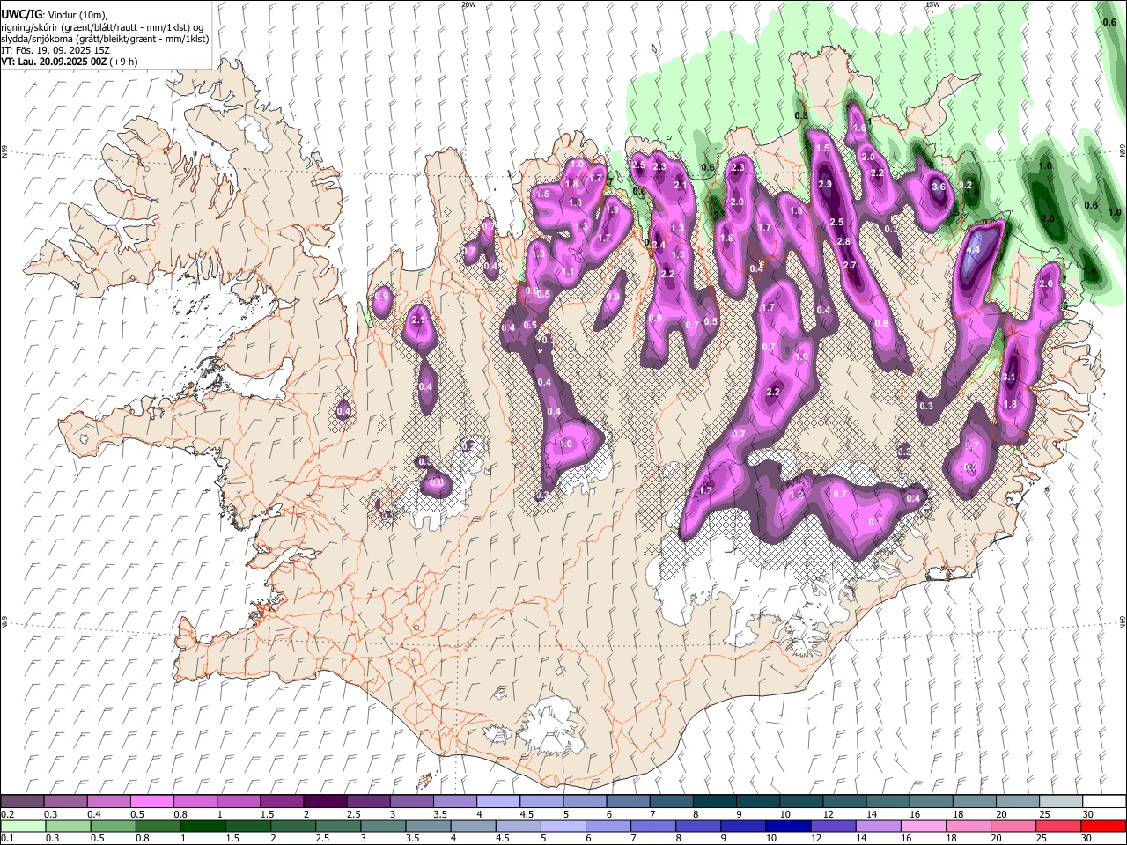Click the 2.8 precipitation value on the map
Viewport: 1127px width, 845px height.
tap(843, 242)
